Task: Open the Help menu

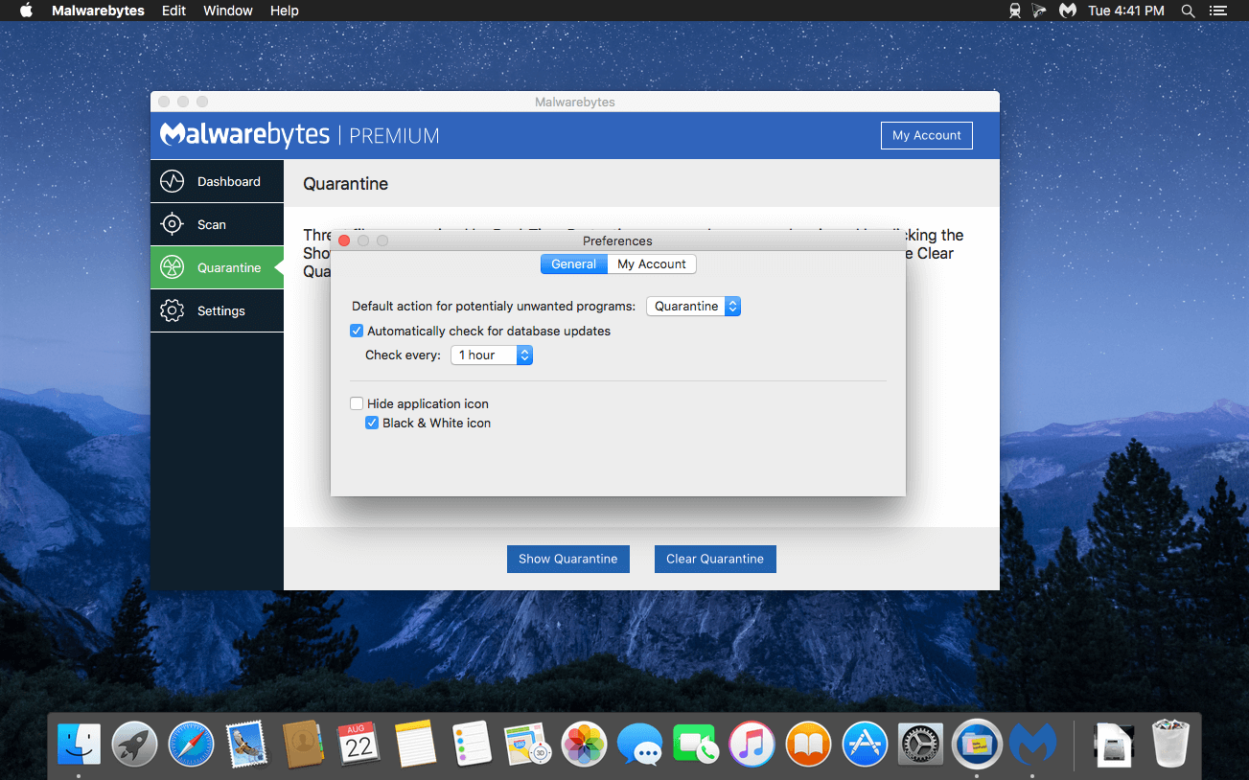Action: 285,11
